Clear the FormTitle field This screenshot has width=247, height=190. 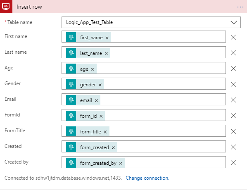click(233, 131)
